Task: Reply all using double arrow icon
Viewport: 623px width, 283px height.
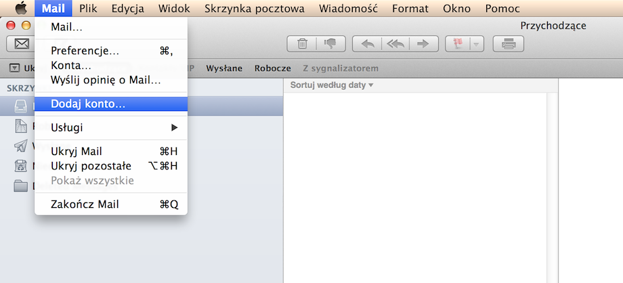Action: pyautogui.click(x=395, y=44)
